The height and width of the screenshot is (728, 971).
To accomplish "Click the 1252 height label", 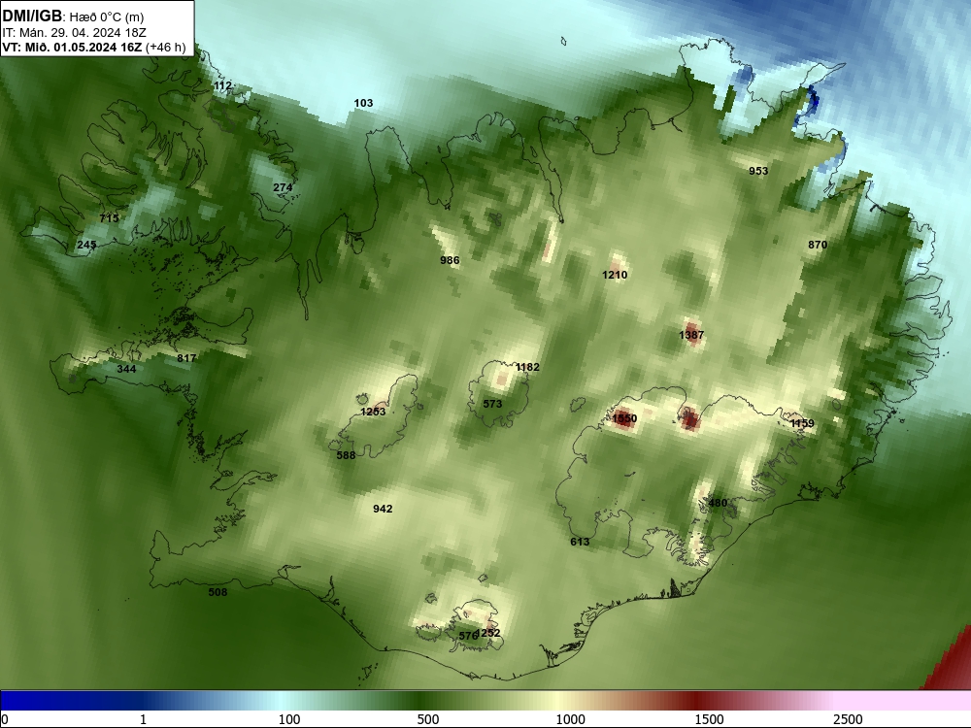I will point(489,633).
